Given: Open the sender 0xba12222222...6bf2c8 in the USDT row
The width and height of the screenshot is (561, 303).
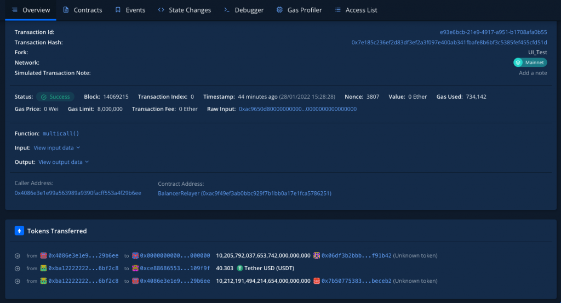Looking at the screenshot, I should (x=83, y=268).
